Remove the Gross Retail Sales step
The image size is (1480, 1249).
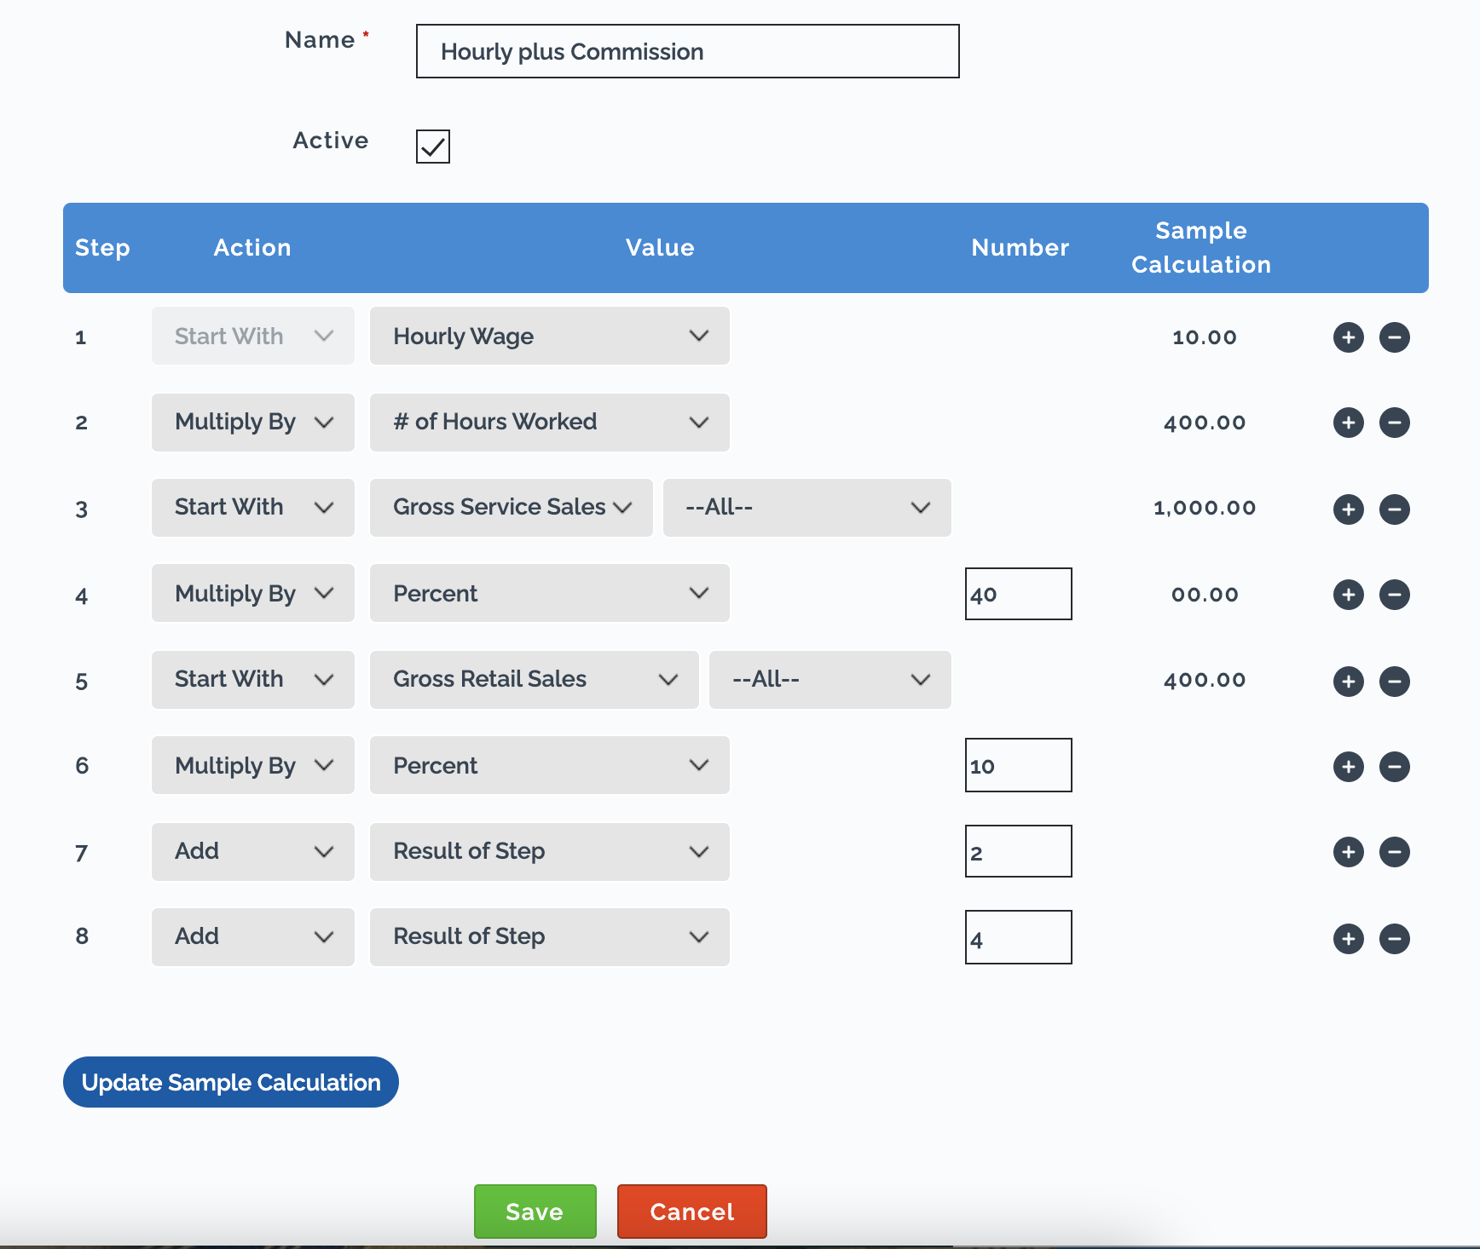tap(1394, 682)
